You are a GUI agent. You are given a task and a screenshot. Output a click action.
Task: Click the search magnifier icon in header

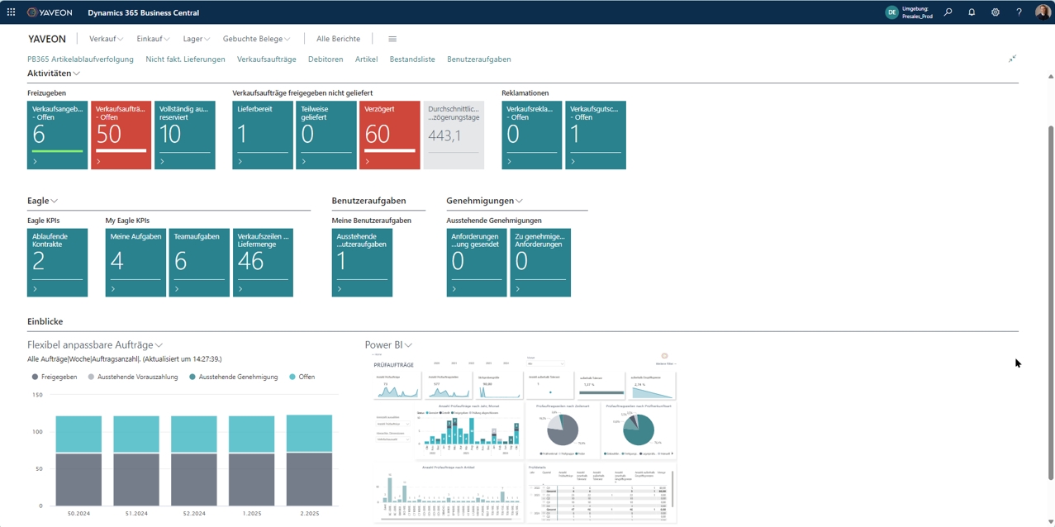[x=948, y=12]
